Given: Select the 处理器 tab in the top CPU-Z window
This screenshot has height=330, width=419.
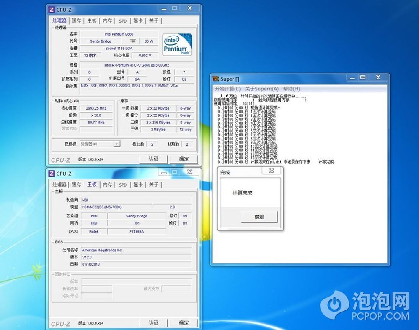Looking at the screenshot, I should [x=59, y=20].
